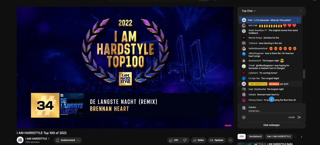Click the highlighted I AM HARDSTYLE author badge
Viewport: 320px width, 145px height.
tap(258, 84)
